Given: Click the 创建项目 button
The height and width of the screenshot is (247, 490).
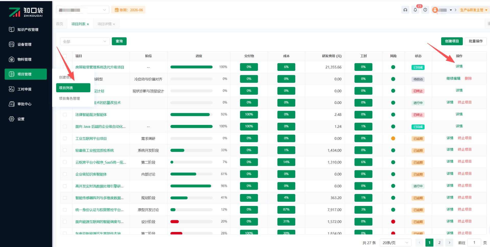Looking at the screenshot, I should pyautogui.click(x=452, y=41).
